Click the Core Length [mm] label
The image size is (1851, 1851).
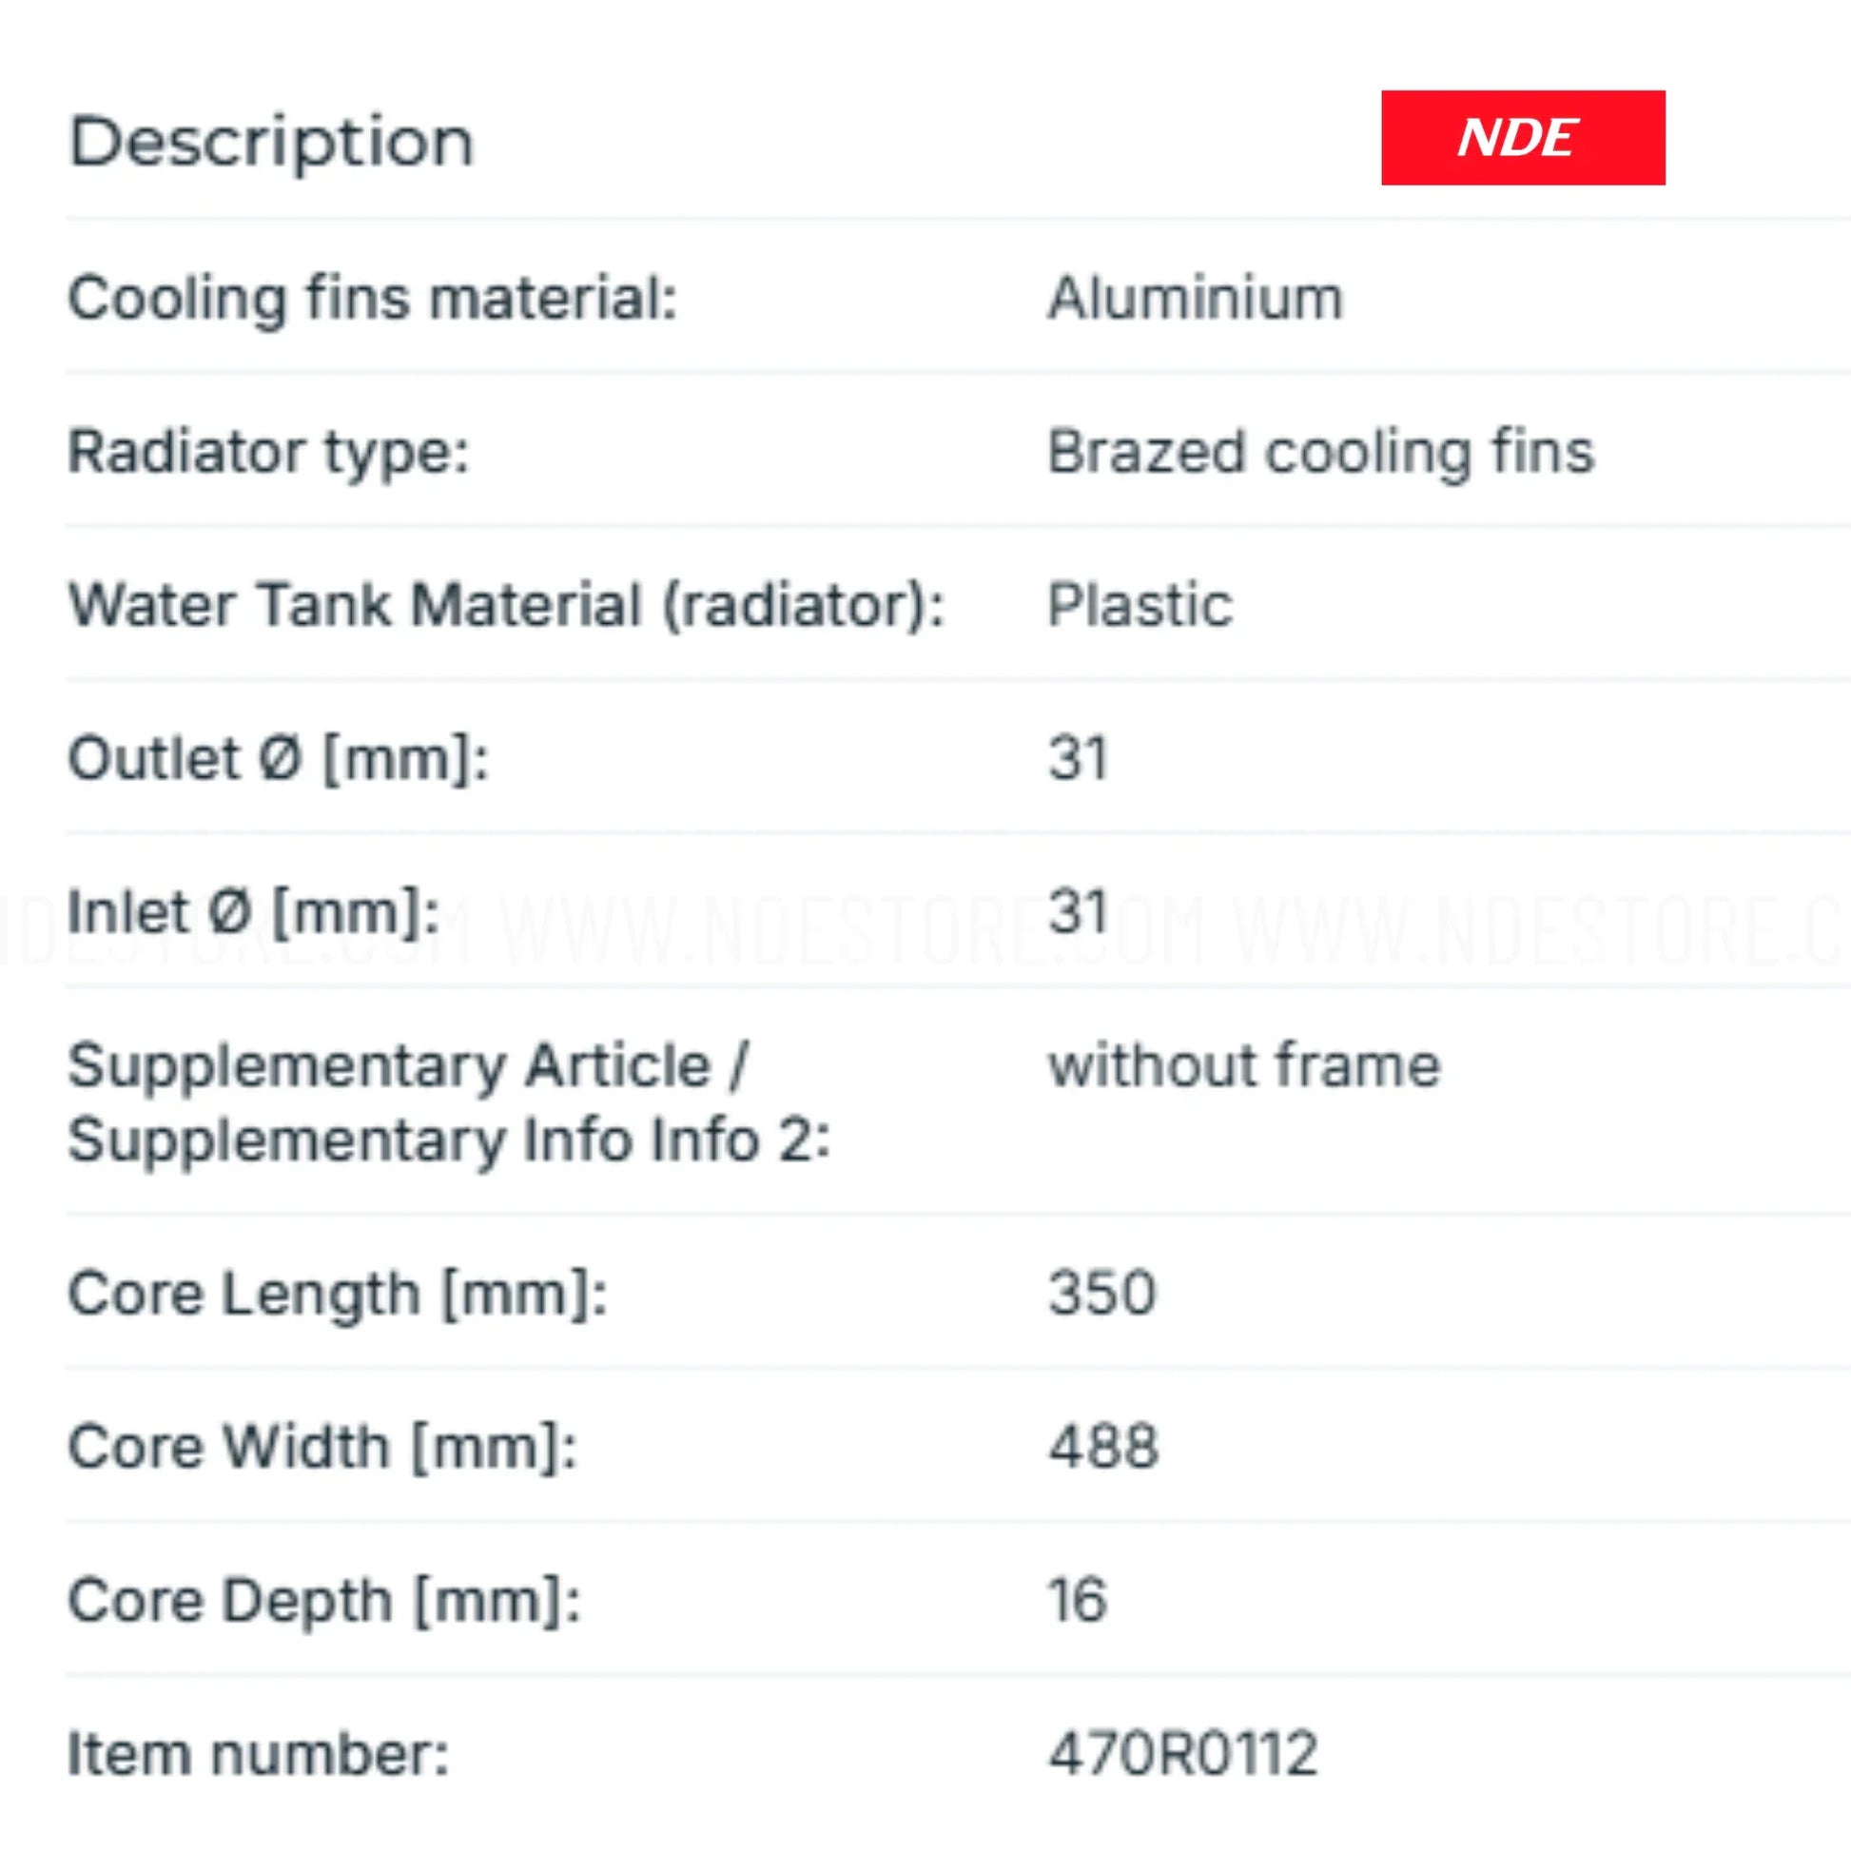coord(339,1296)
